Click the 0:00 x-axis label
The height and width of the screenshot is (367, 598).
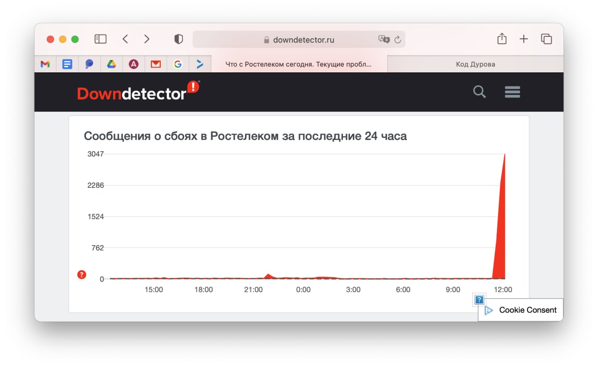[x=303, y=289]
